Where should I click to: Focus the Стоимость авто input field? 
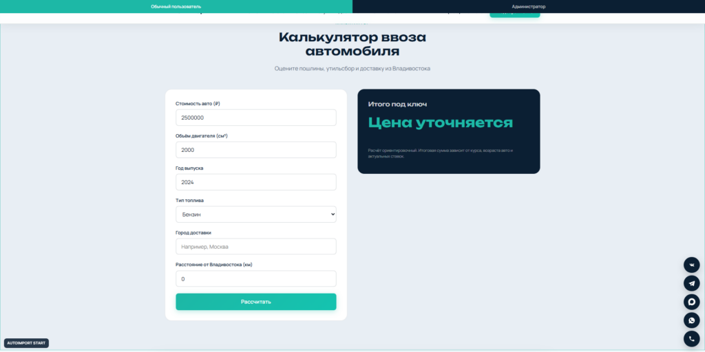pyautogui.click(x=256, y=118)
